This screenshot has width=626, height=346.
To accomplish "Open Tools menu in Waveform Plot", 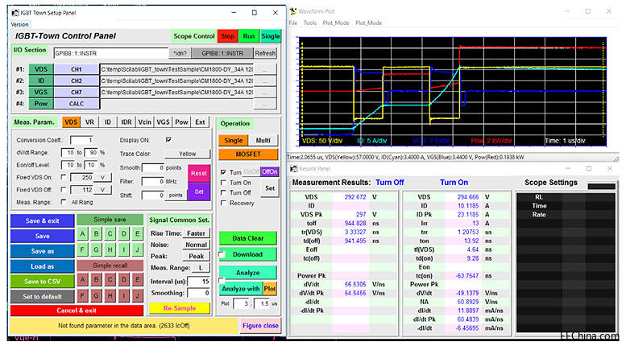I will click(x=310, y=23).
